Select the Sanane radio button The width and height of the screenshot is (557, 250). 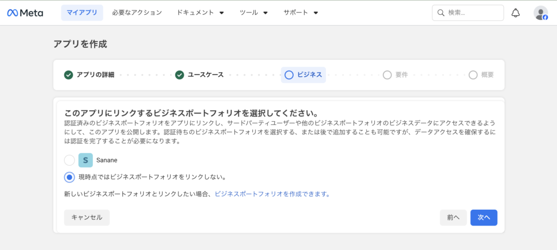[x=69, y=160]
